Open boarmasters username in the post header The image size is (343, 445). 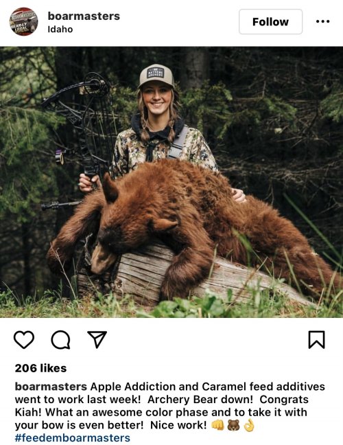pos(84,16)
